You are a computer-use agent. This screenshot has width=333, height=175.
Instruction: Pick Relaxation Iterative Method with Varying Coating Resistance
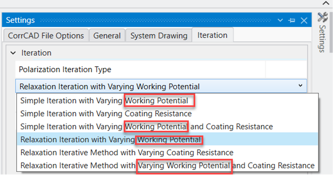[127, 153]
